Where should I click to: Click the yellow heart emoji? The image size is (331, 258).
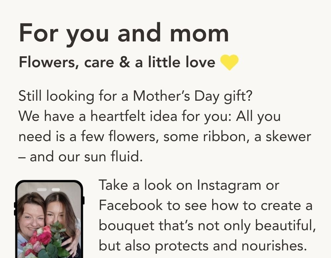(x=229, y=62)
